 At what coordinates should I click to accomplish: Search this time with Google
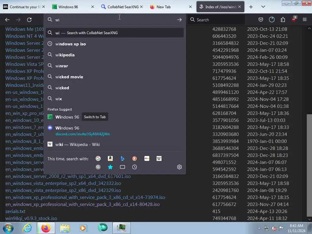(x=98, y=158)
